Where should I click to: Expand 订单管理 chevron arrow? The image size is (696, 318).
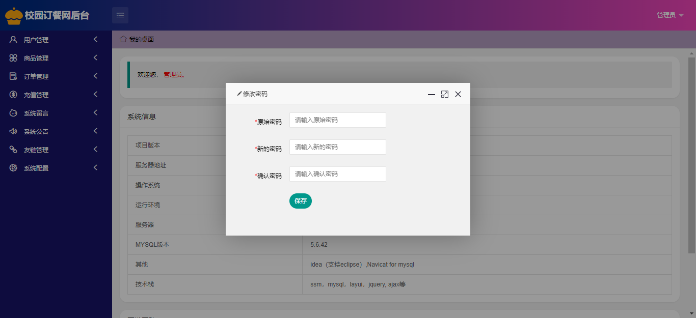point(95,76)
